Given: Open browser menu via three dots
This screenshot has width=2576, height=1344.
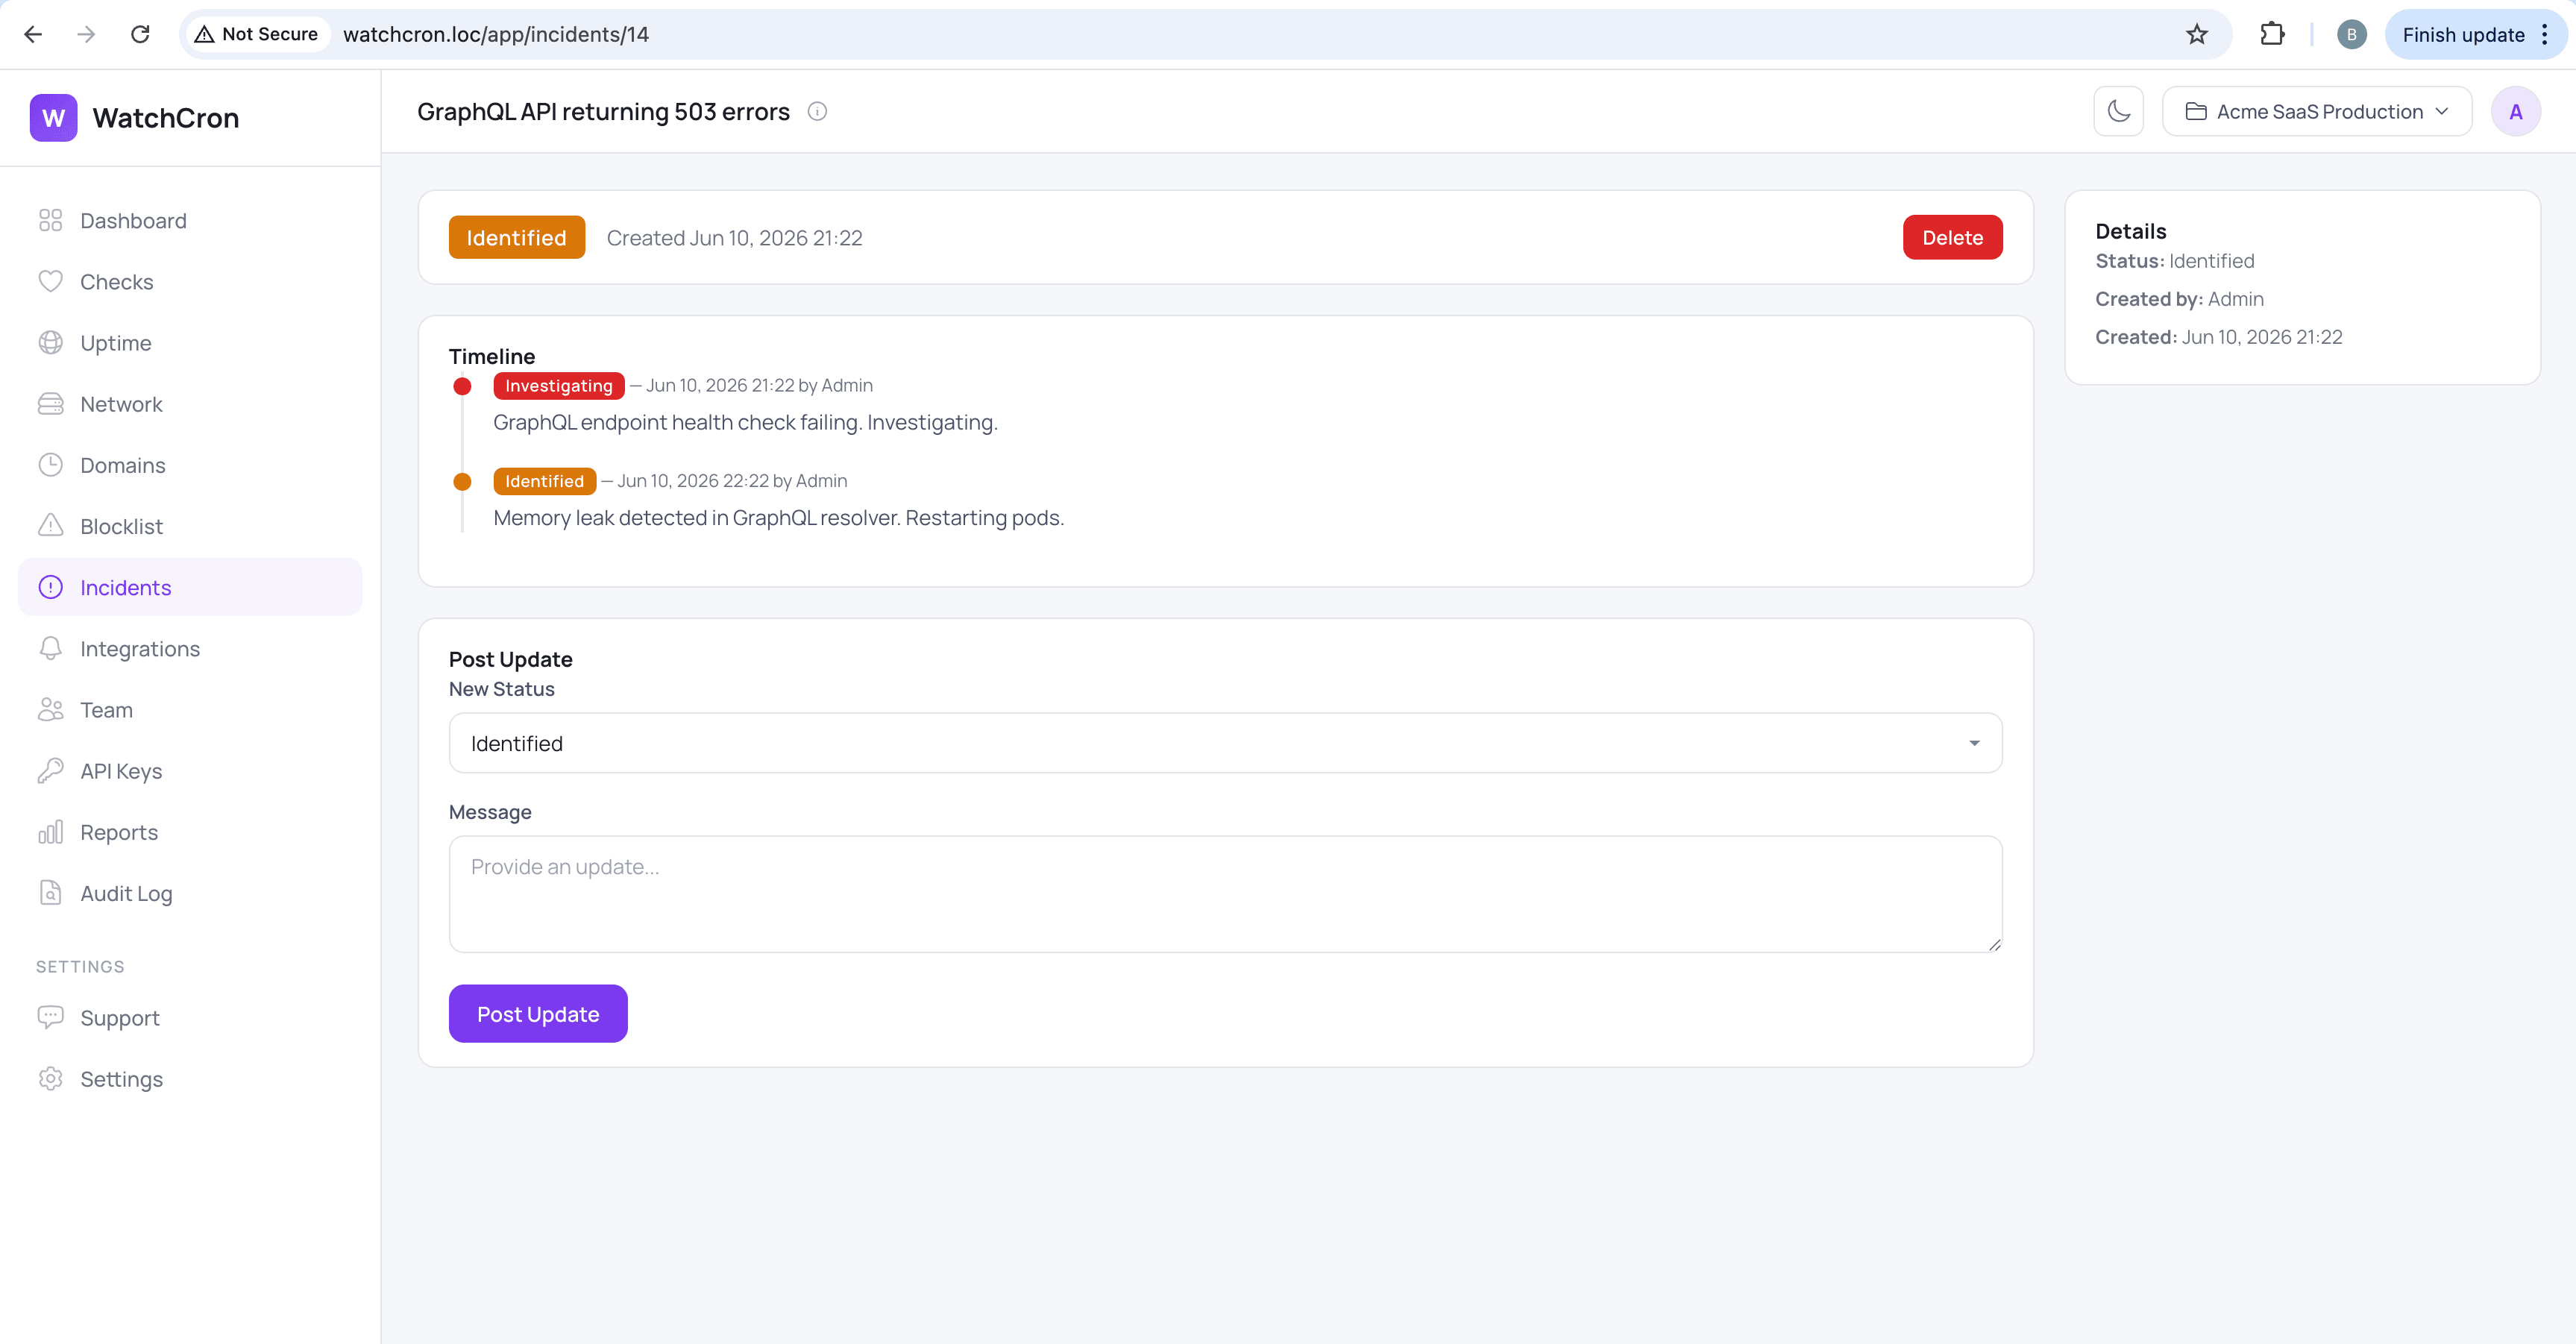Looking at the screenshot, I should 2545,34.
